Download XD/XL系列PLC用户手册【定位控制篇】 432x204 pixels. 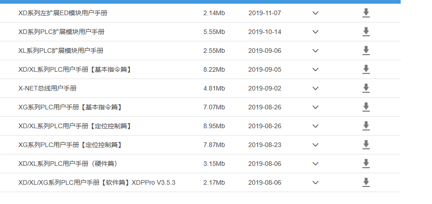pyautogui.click(x=366, y=126)
